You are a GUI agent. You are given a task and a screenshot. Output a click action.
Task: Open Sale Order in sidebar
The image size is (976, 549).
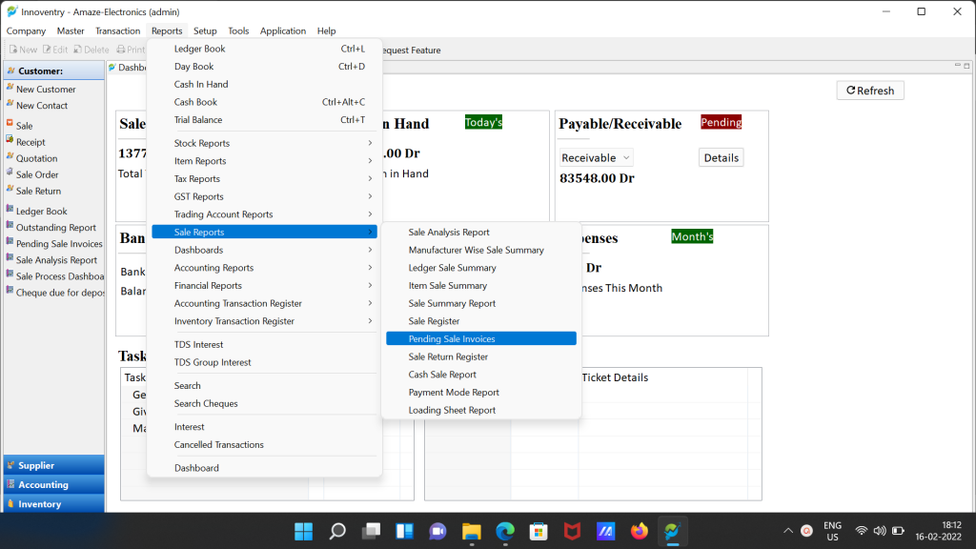[x=37, y=175]
